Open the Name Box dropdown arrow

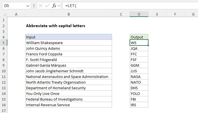tap(28, 6)
